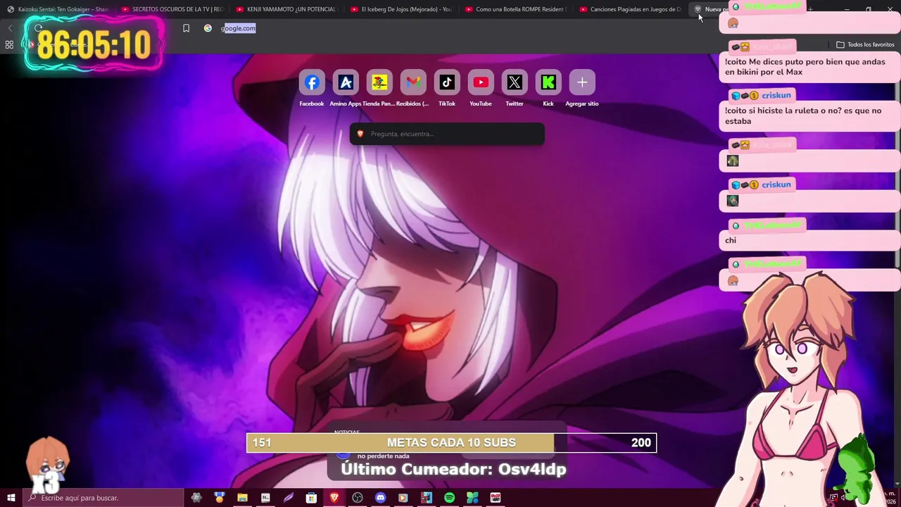
Task: Open the medal app in taskbar
Action: (x=219, y=498)
